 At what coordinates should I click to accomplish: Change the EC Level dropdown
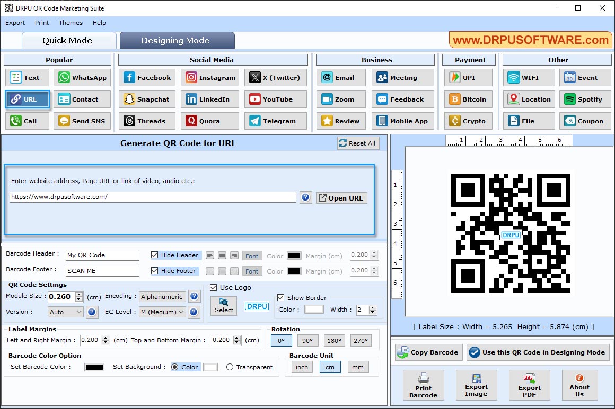pyautogui.click(x=162, y=312)
